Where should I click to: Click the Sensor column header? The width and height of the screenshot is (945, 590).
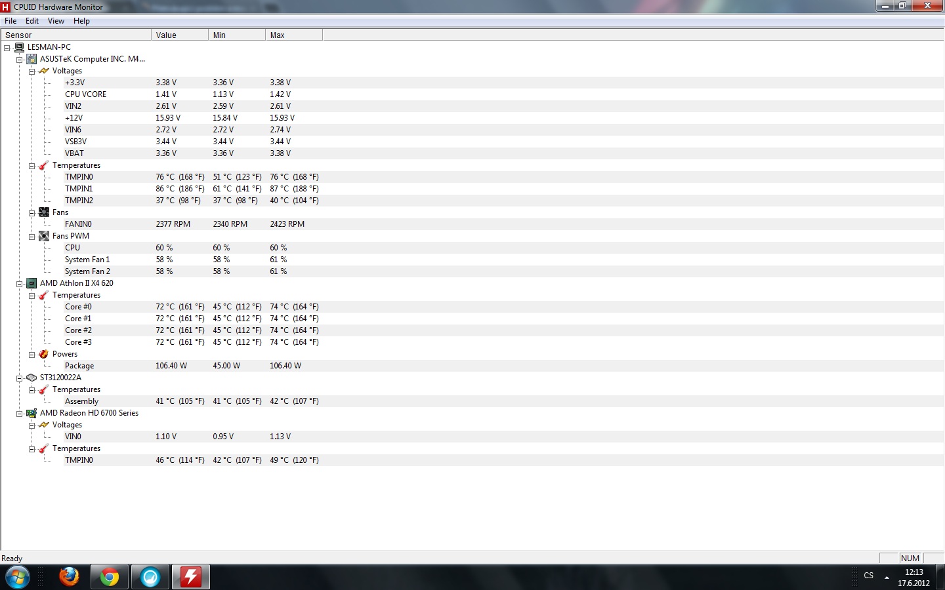point(75,35)
